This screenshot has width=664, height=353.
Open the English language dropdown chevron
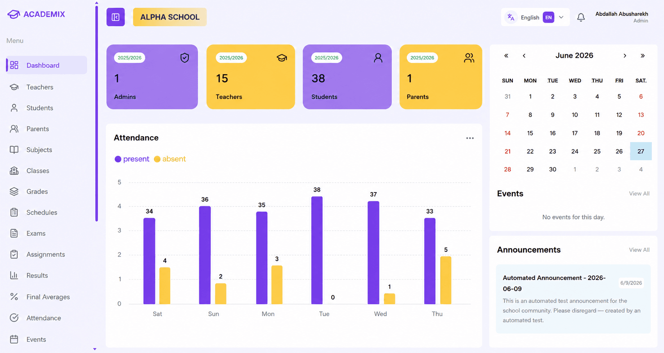tap(561, 17)
